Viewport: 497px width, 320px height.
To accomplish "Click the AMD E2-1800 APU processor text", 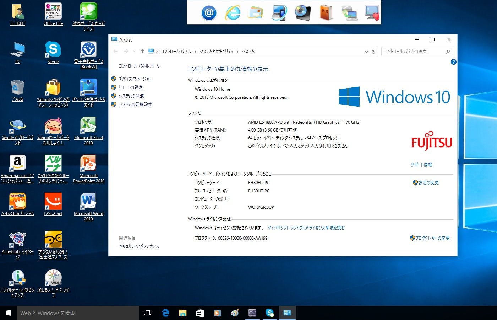I will point(304,122).
